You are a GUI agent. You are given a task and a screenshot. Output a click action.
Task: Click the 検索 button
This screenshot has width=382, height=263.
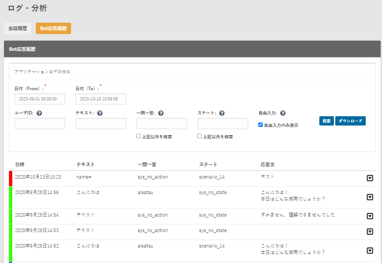(326, 121)
